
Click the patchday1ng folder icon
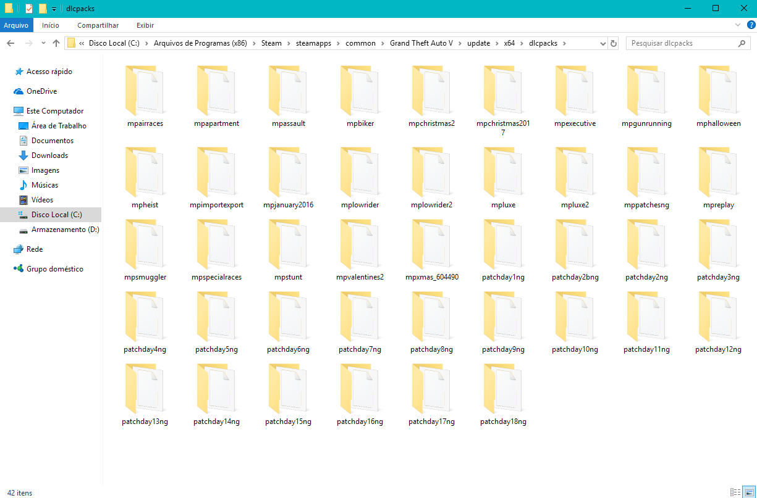pyautogui.click(x=503, y=244)
